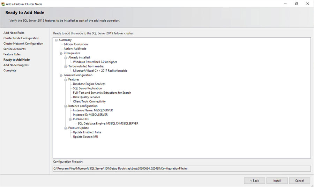Open the Service Accounts step

point(14,49)
